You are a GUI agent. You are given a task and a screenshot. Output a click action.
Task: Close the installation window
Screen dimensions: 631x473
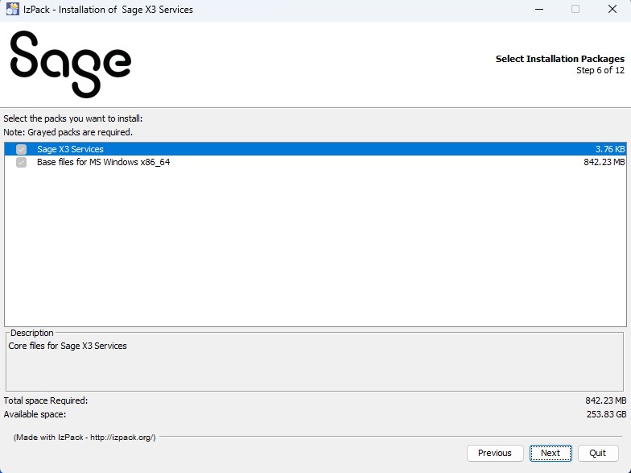pos(612,10)
